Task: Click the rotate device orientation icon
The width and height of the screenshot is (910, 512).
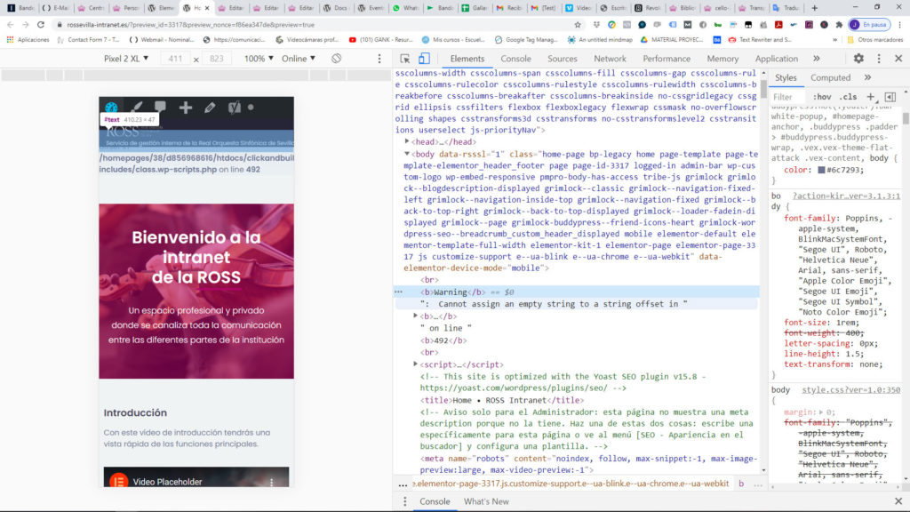Action: click(337, 59)
